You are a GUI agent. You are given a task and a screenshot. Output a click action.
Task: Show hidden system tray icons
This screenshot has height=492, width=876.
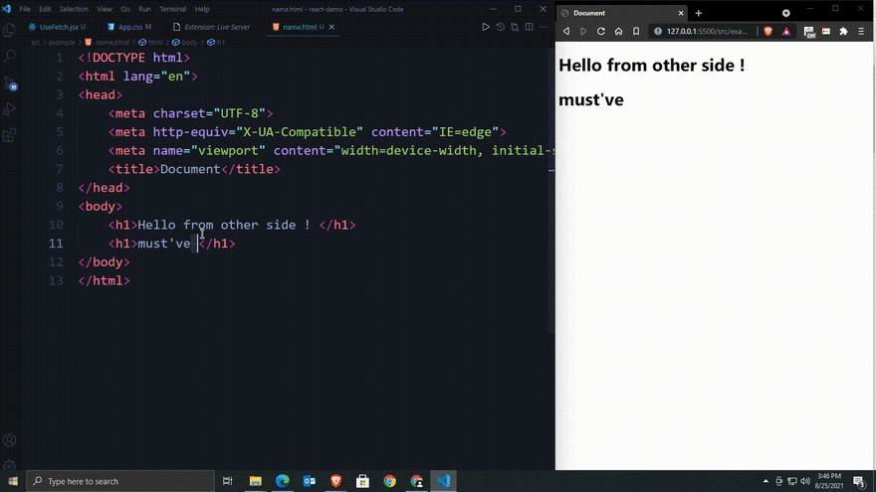tap(766, 481)
